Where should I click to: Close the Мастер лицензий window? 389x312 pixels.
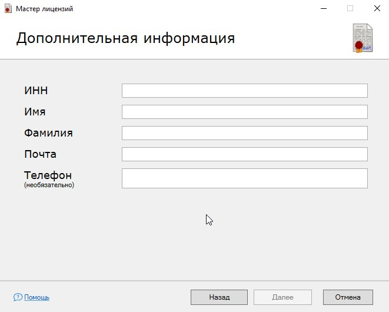[377, 8]
